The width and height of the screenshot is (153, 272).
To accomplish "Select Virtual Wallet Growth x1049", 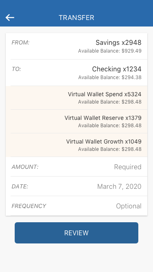I will click(x=77, y=145).
